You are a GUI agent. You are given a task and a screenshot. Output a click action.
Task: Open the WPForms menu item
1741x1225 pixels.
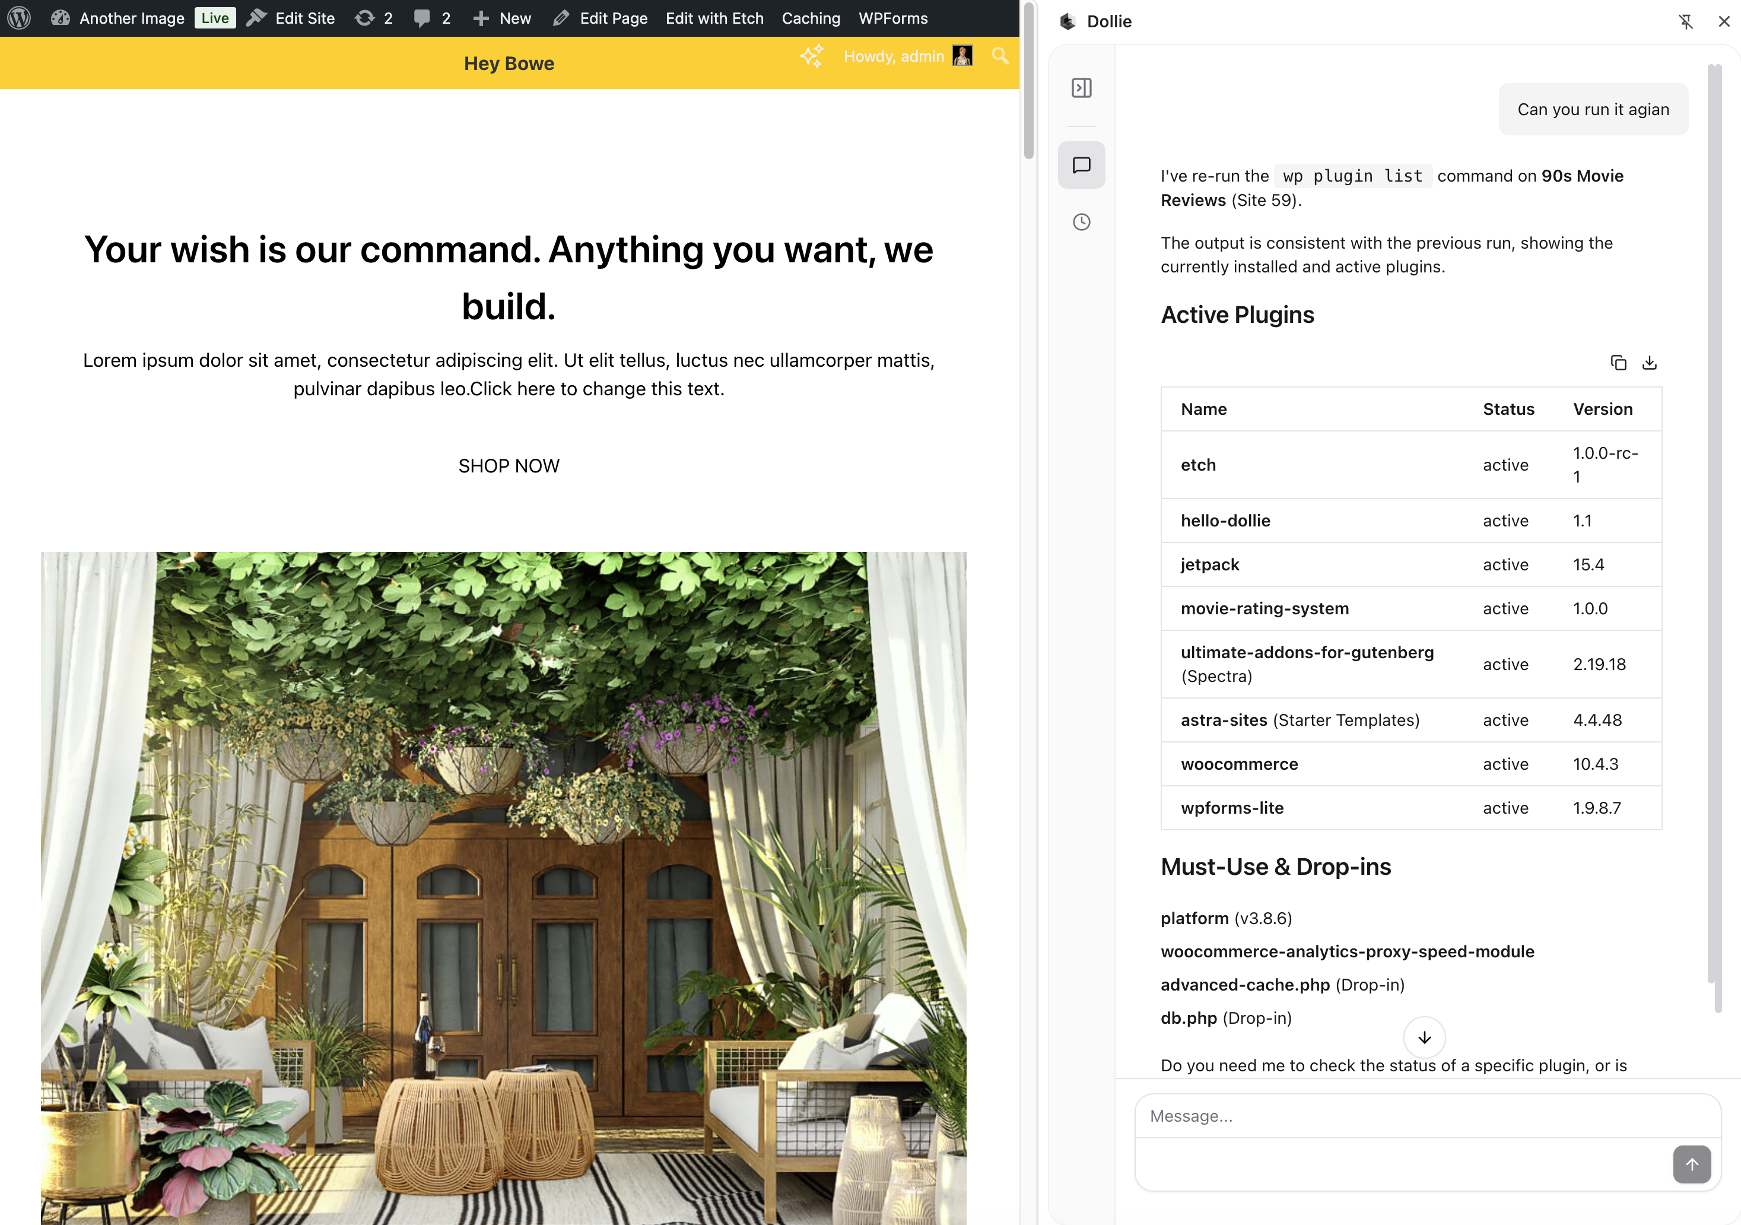coord(892,18)
